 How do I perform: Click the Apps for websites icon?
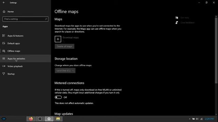[4, 59]
